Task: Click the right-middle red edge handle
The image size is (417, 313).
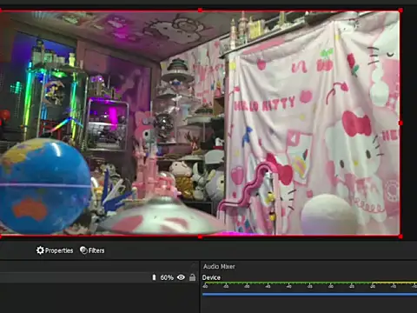Action: pyautogui.click(x=400, y=123)
